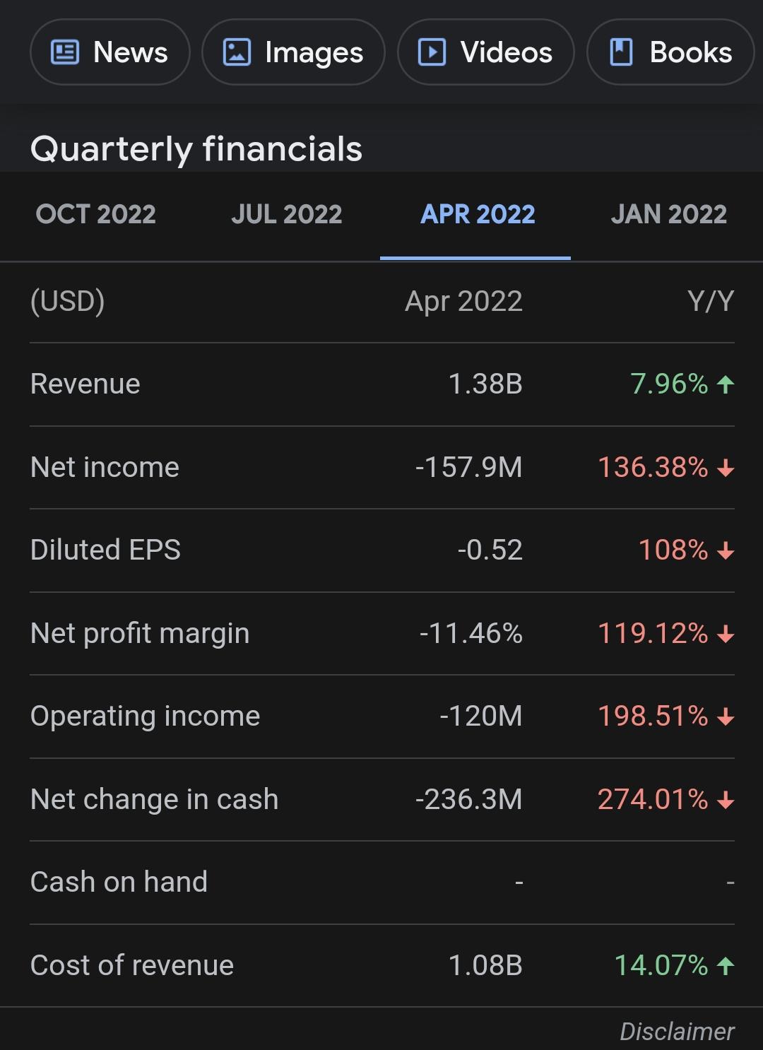
Task: Open the JAN 2022 quarter tab
Action: (668, 214)
